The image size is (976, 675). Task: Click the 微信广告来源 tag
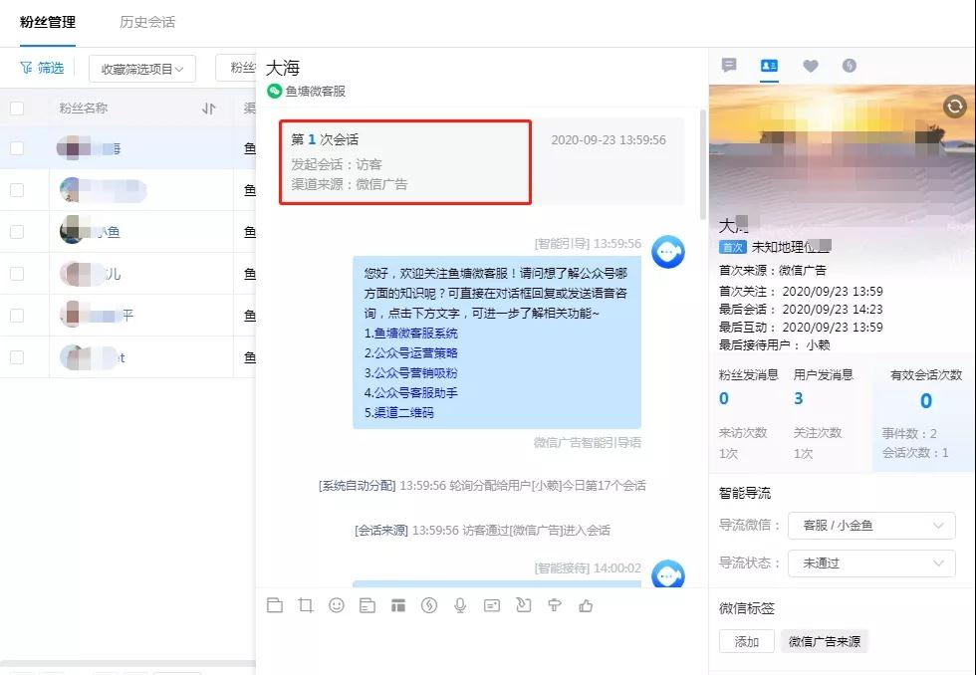coord(825,641)
